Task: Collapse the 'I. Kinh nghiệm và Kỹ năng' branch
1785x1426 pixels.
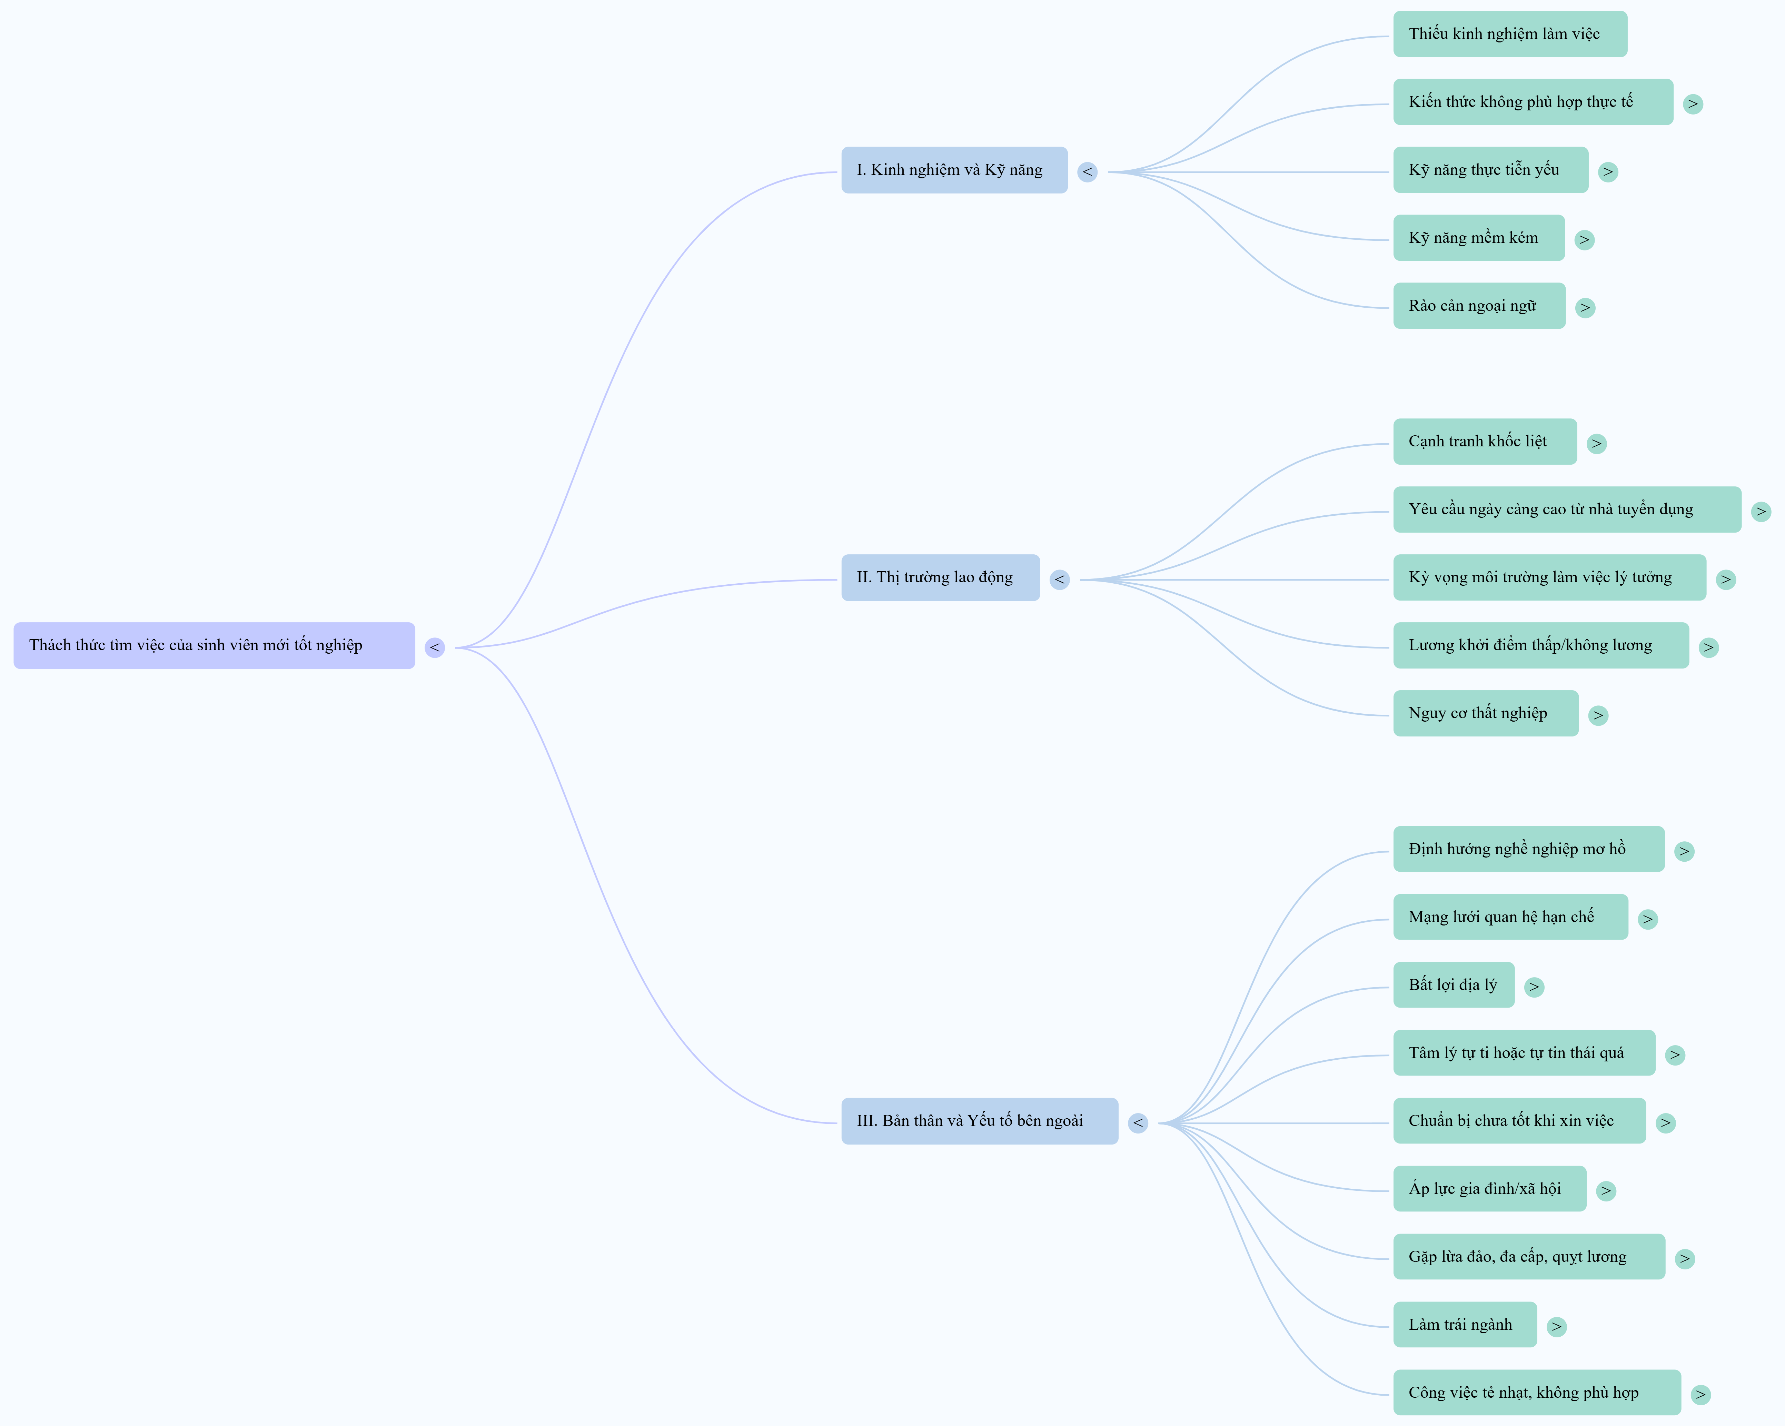Action: [1088, 171]
